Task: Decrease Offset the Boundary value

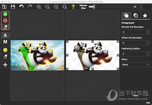Action: (x=148, y=44)
